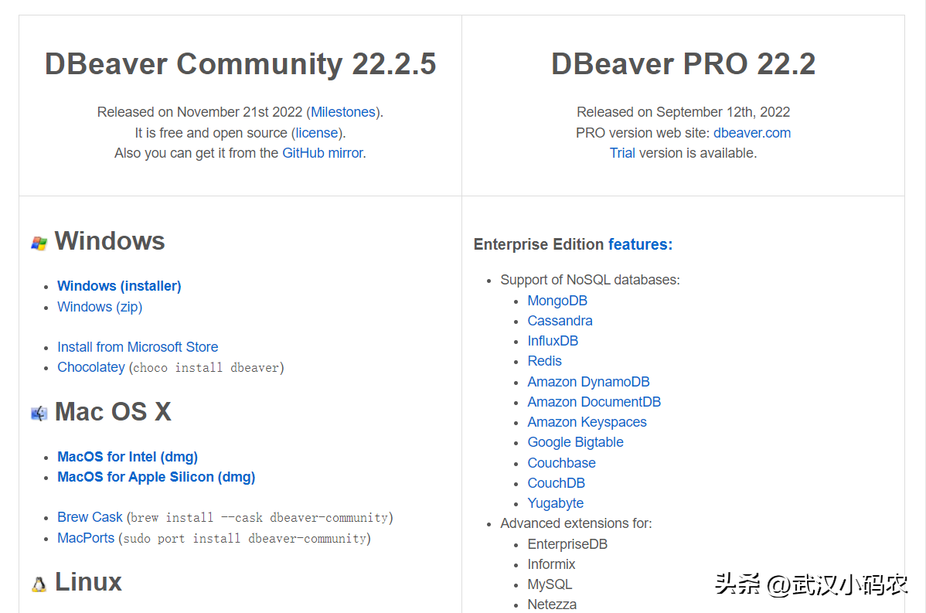Open the InfluxDB link
926x613 pixels.
click(553, 341)
